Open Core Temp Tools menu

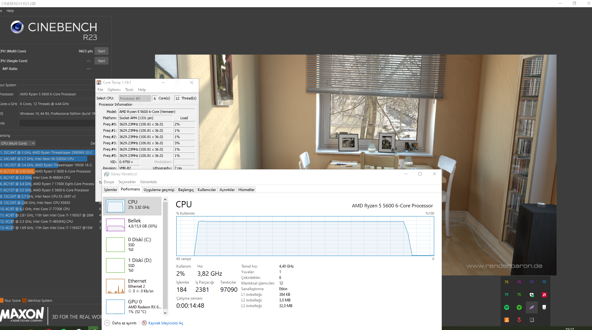click(129, 90)
